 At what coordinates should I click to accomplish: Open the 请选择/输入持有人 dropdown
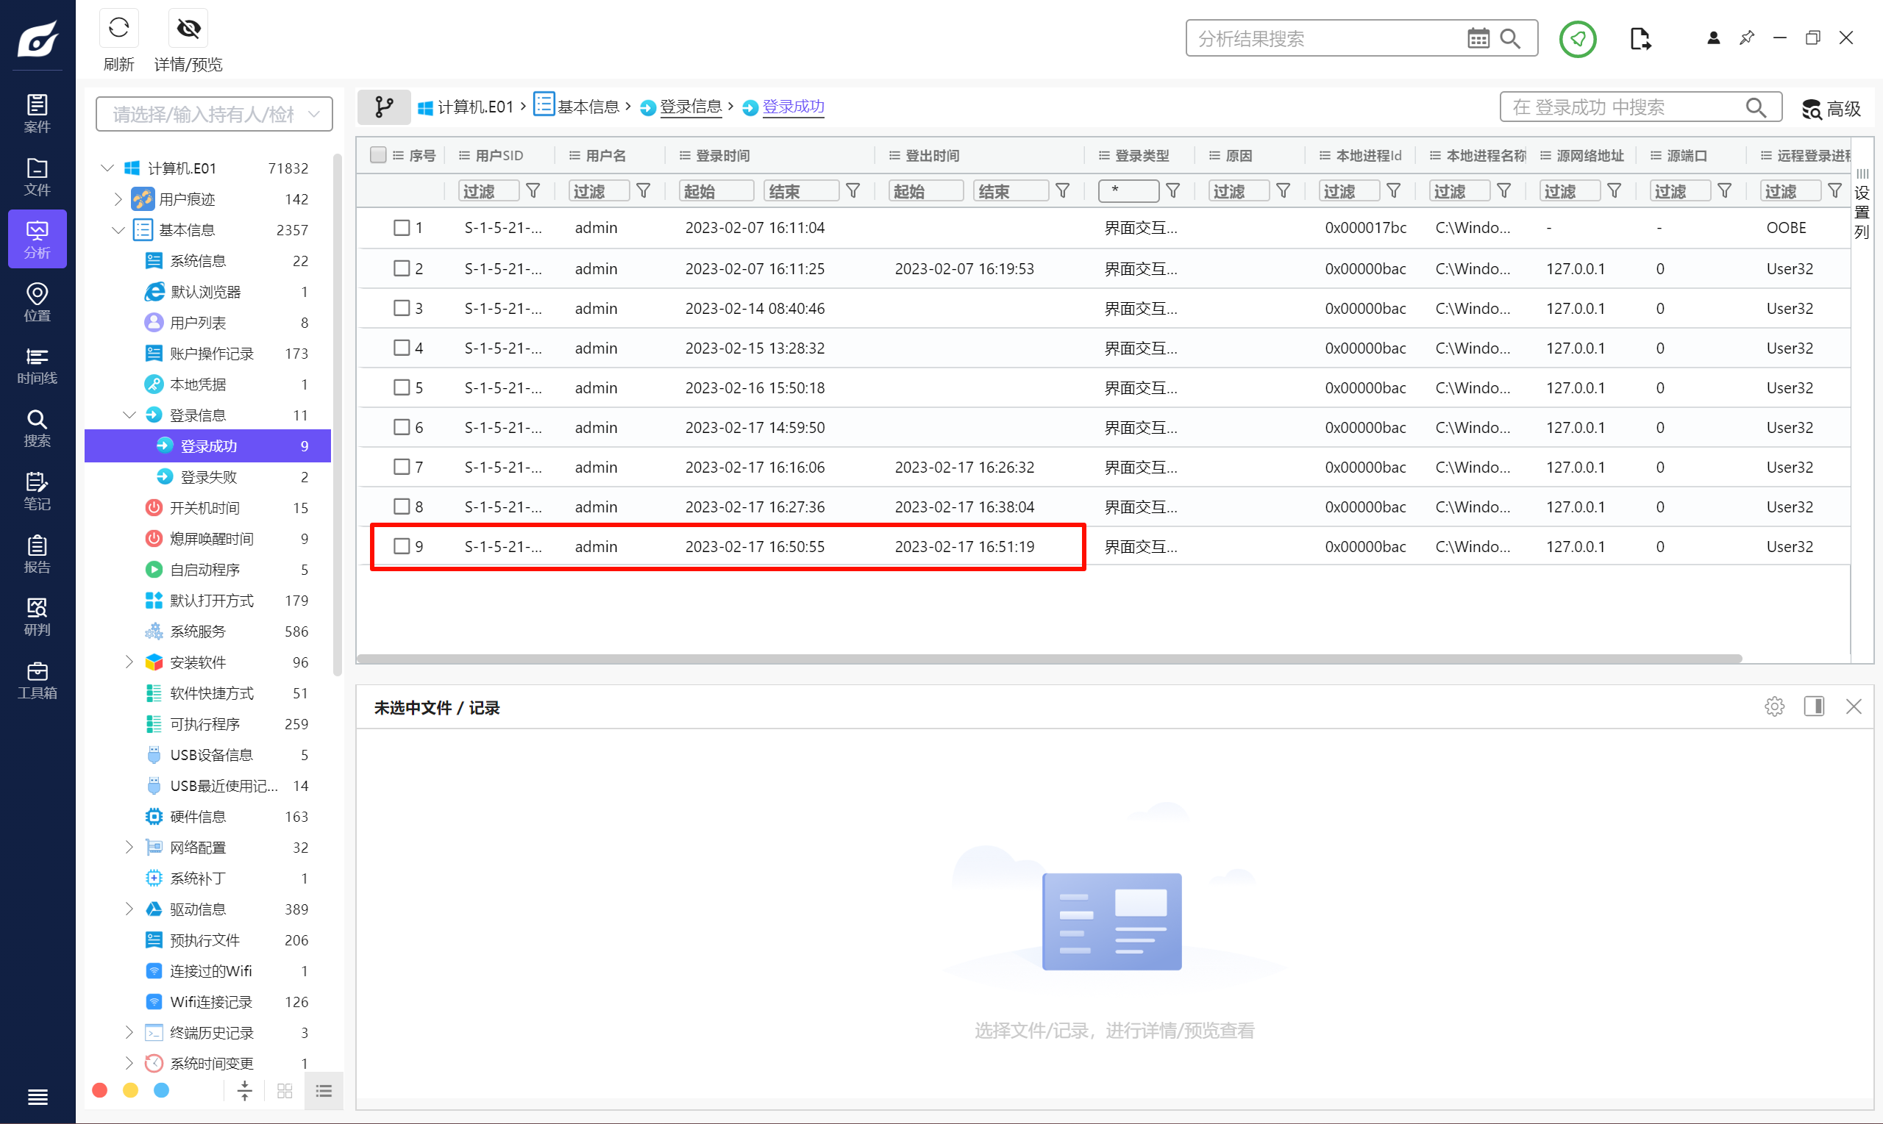[x=214, y=114]
